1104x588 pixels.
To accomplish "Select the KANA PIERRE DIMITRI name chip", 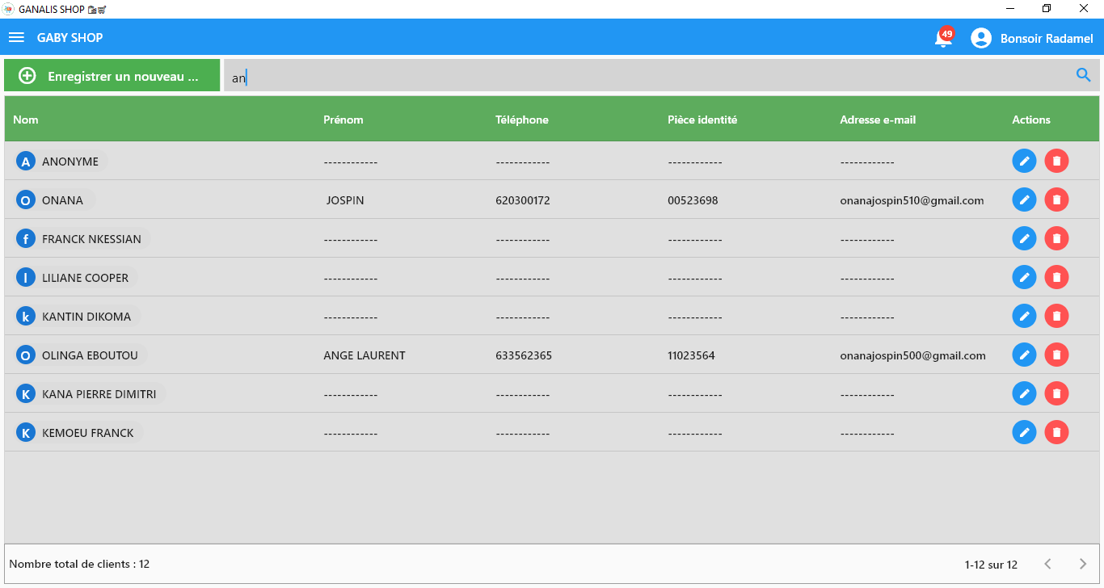I will [x=91, y=394].
